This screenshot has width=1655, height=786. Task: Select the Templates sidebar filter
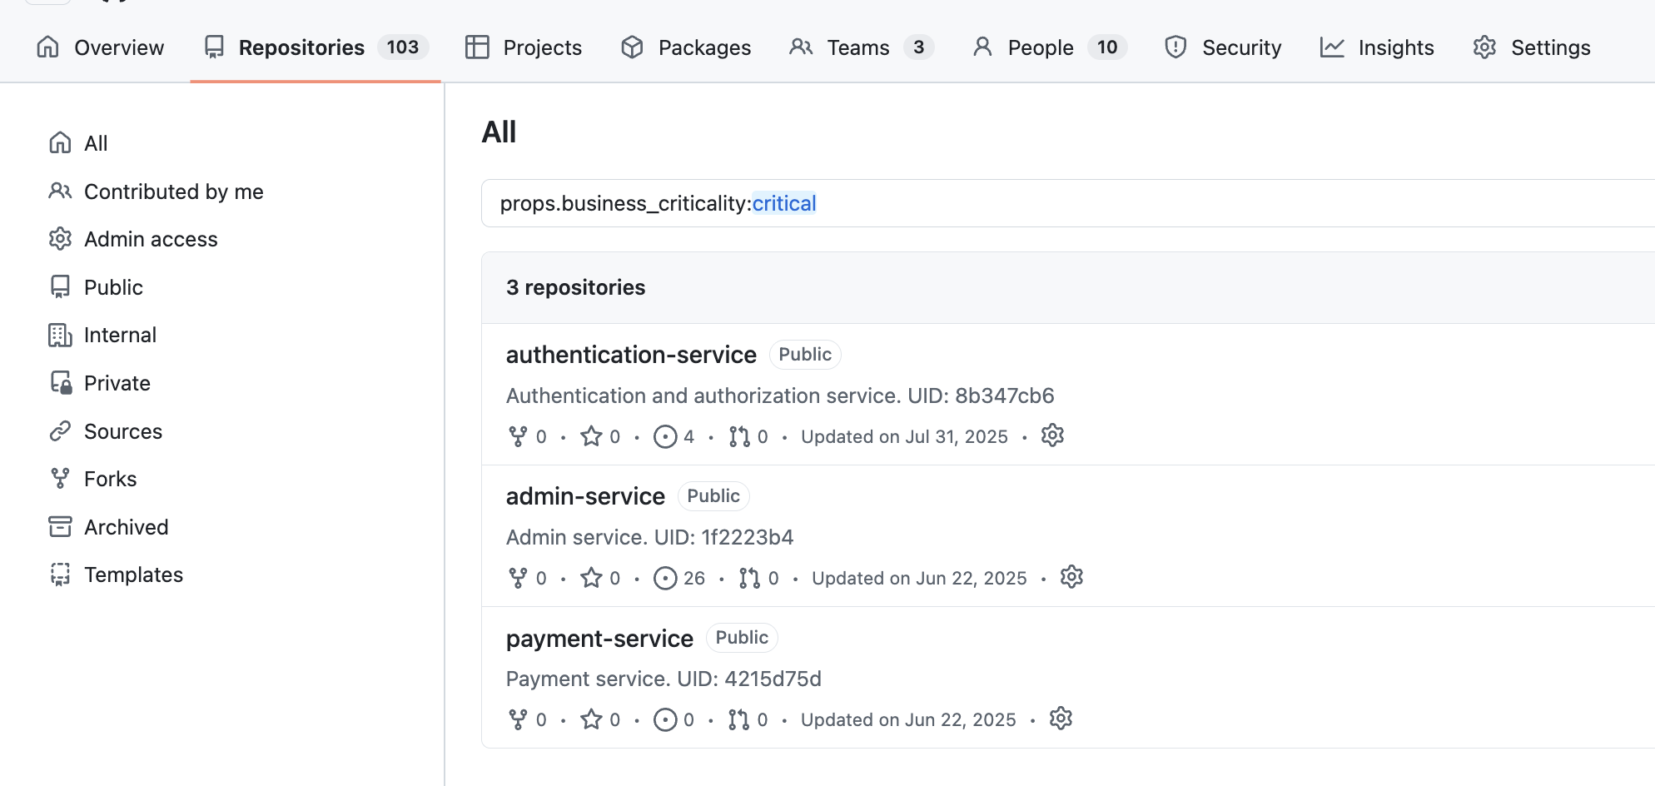pyautogui.click(x=133, y=575)
